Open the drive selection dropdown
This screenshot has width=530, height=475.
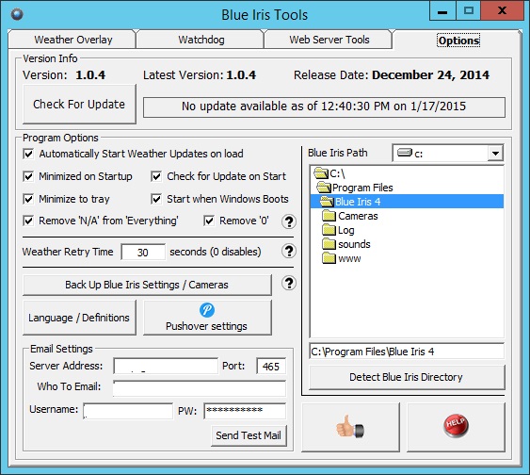pos(495,154)
